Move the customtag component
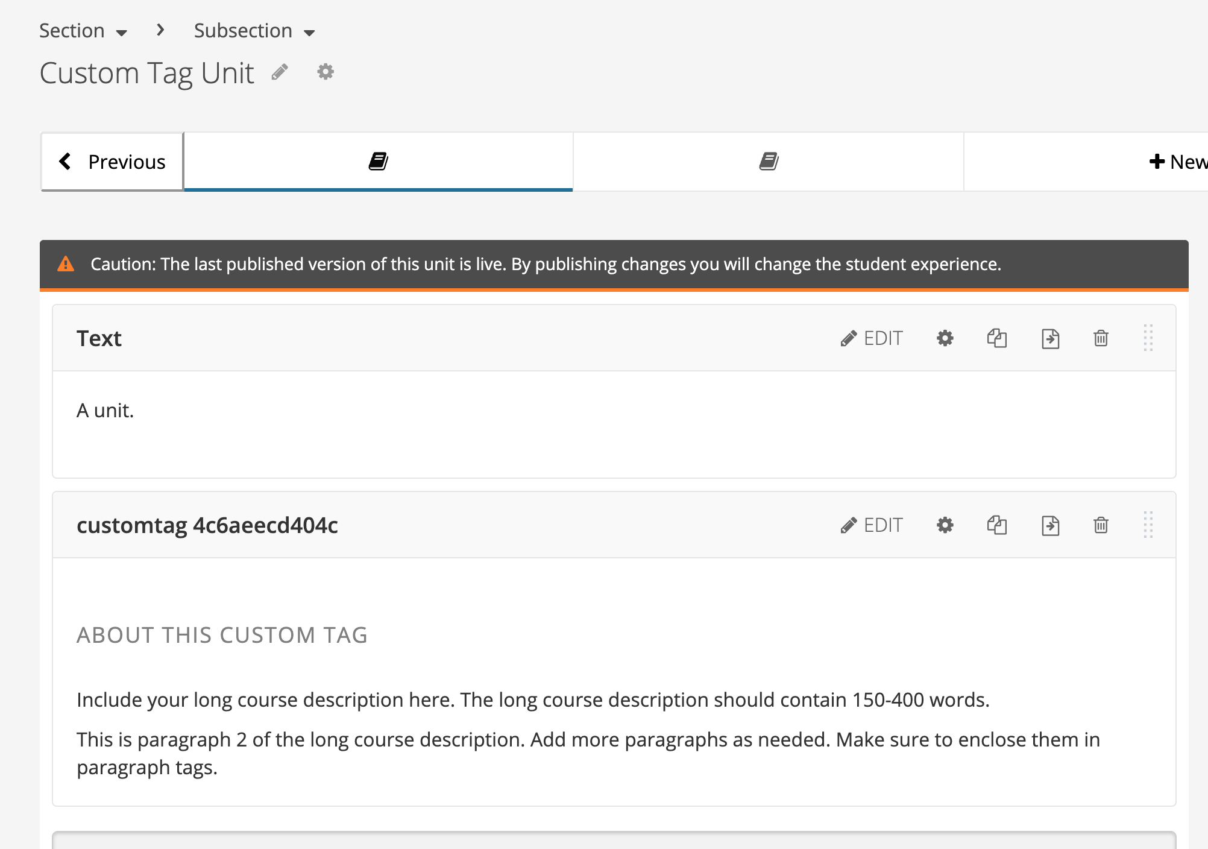This screenshot has width=1208, height=849. click(1050, 525)
